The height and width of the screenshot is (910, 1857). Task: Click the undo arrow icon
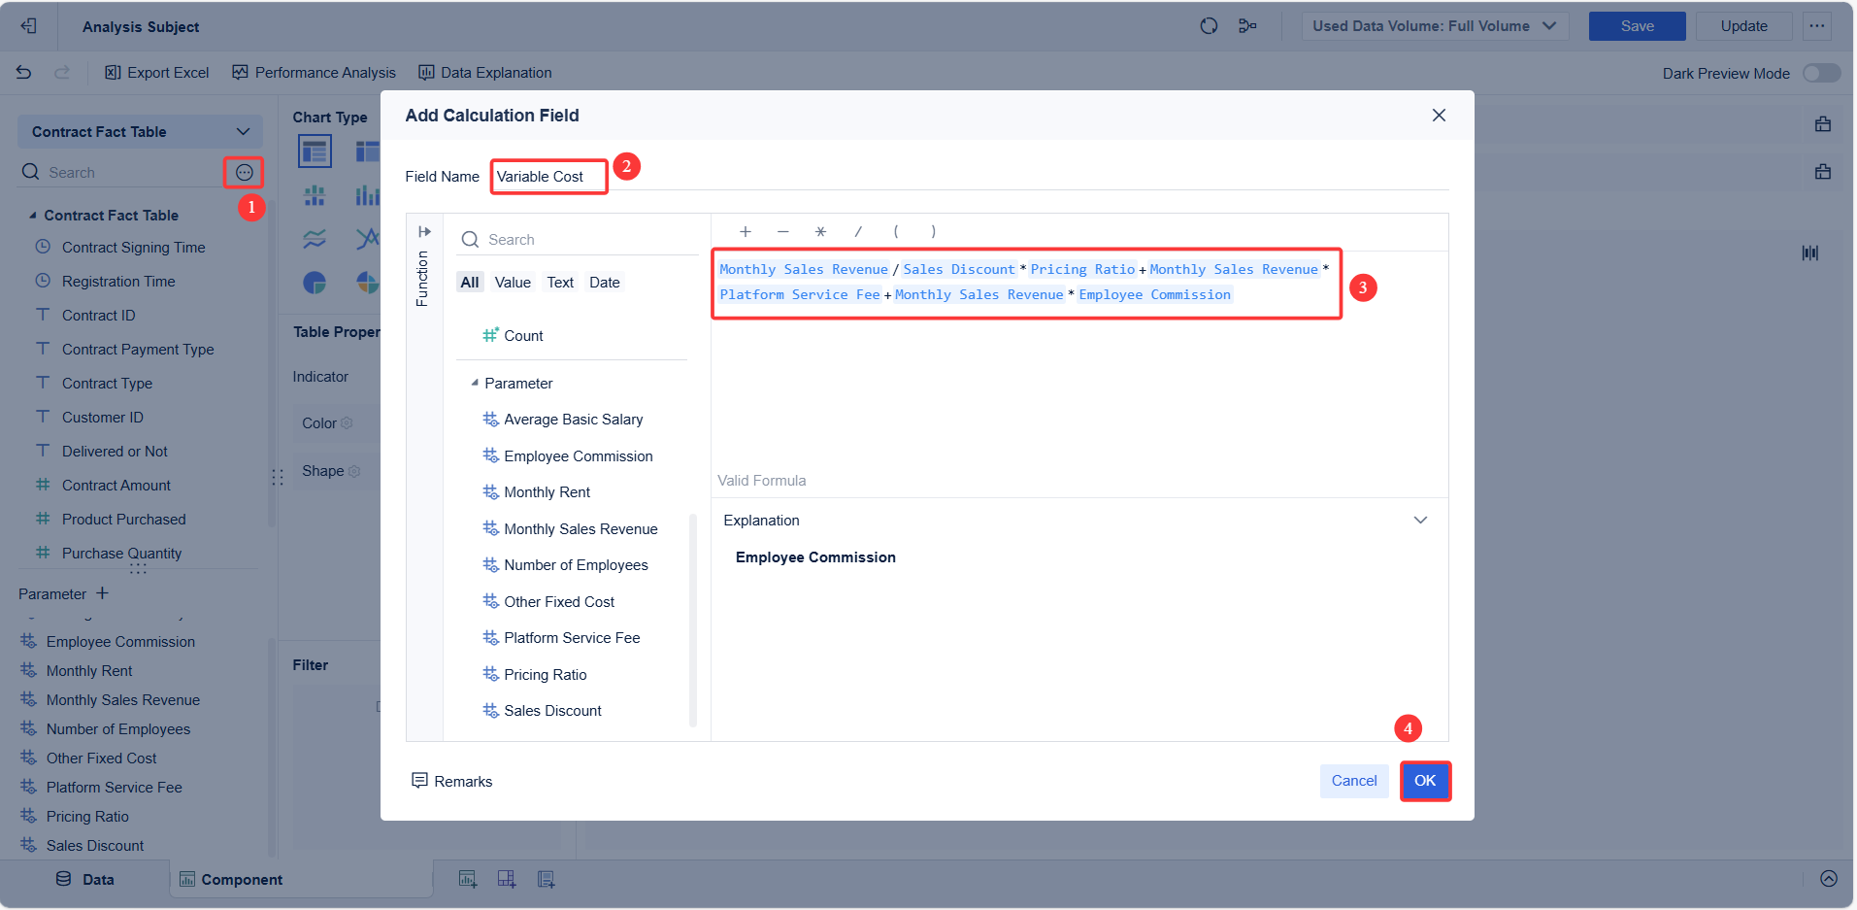24,72
